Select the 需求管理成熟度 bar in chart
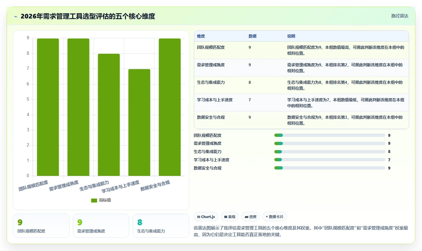 tap(78, 107)
